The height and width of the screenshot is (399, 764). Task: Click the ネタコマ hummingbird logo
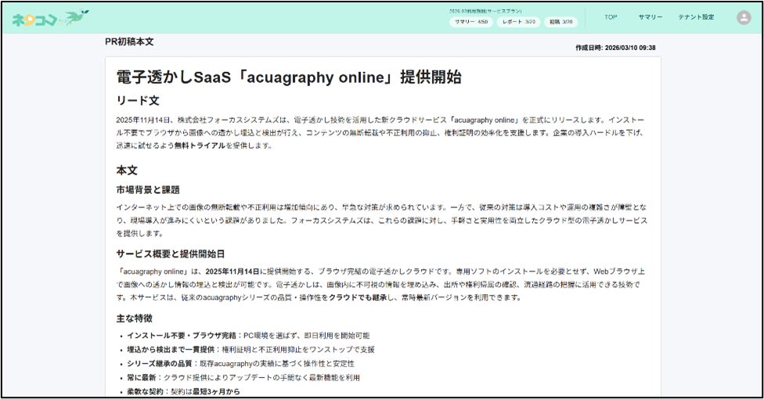[51, 18]
